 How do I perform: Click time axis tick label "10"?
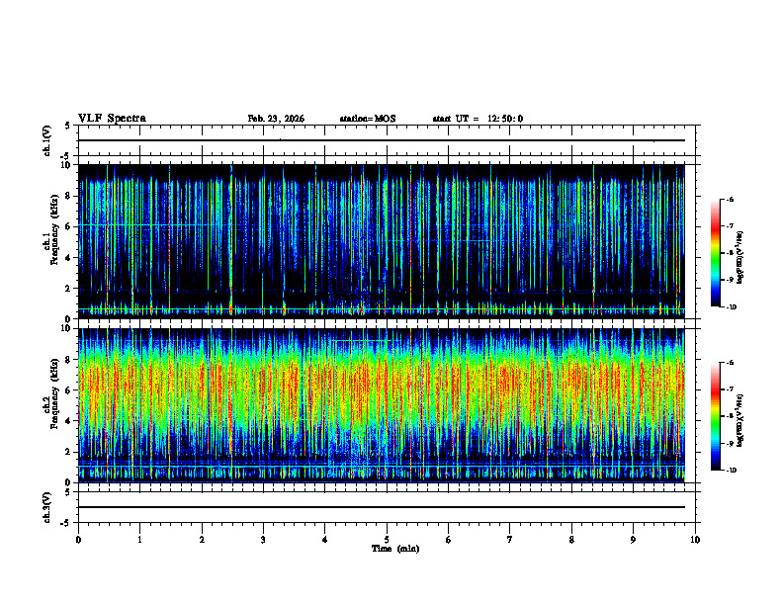695,540
